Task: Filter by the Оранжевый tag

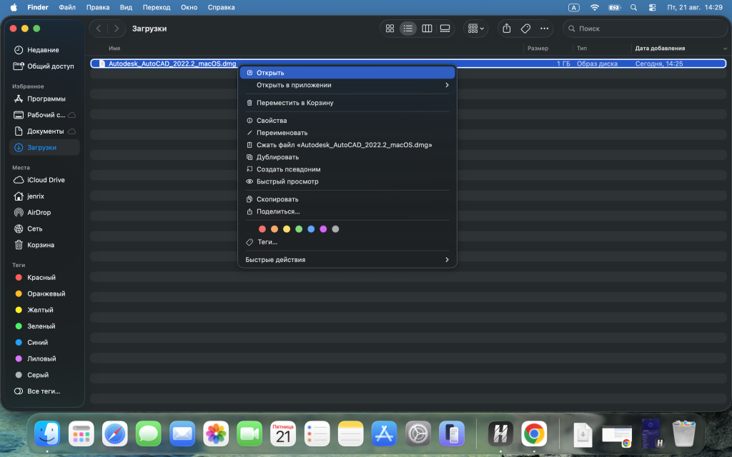Action: pos(44,293)
